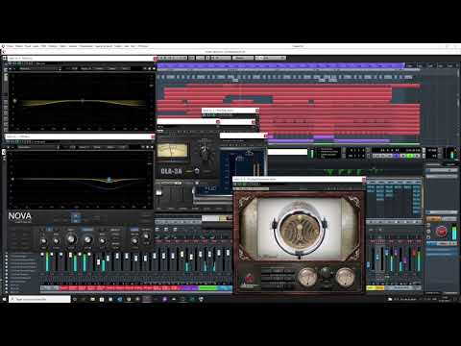Image resolution: width=461 pixels, height=346 pixels.
Task: Click the NOVA logo in the equalizer plugin
Action: [19, 216]
